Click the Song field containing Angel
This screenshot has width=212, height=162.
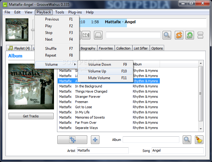pos(178,150)
